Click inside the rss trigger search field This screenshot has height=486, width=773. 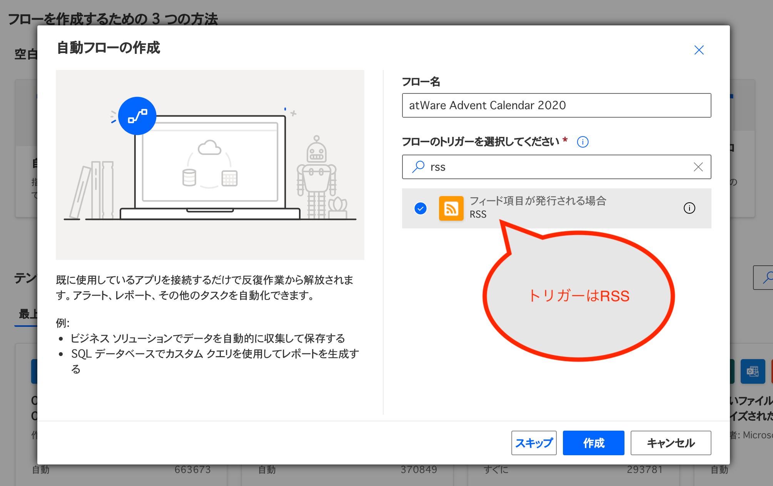[539, 167]
